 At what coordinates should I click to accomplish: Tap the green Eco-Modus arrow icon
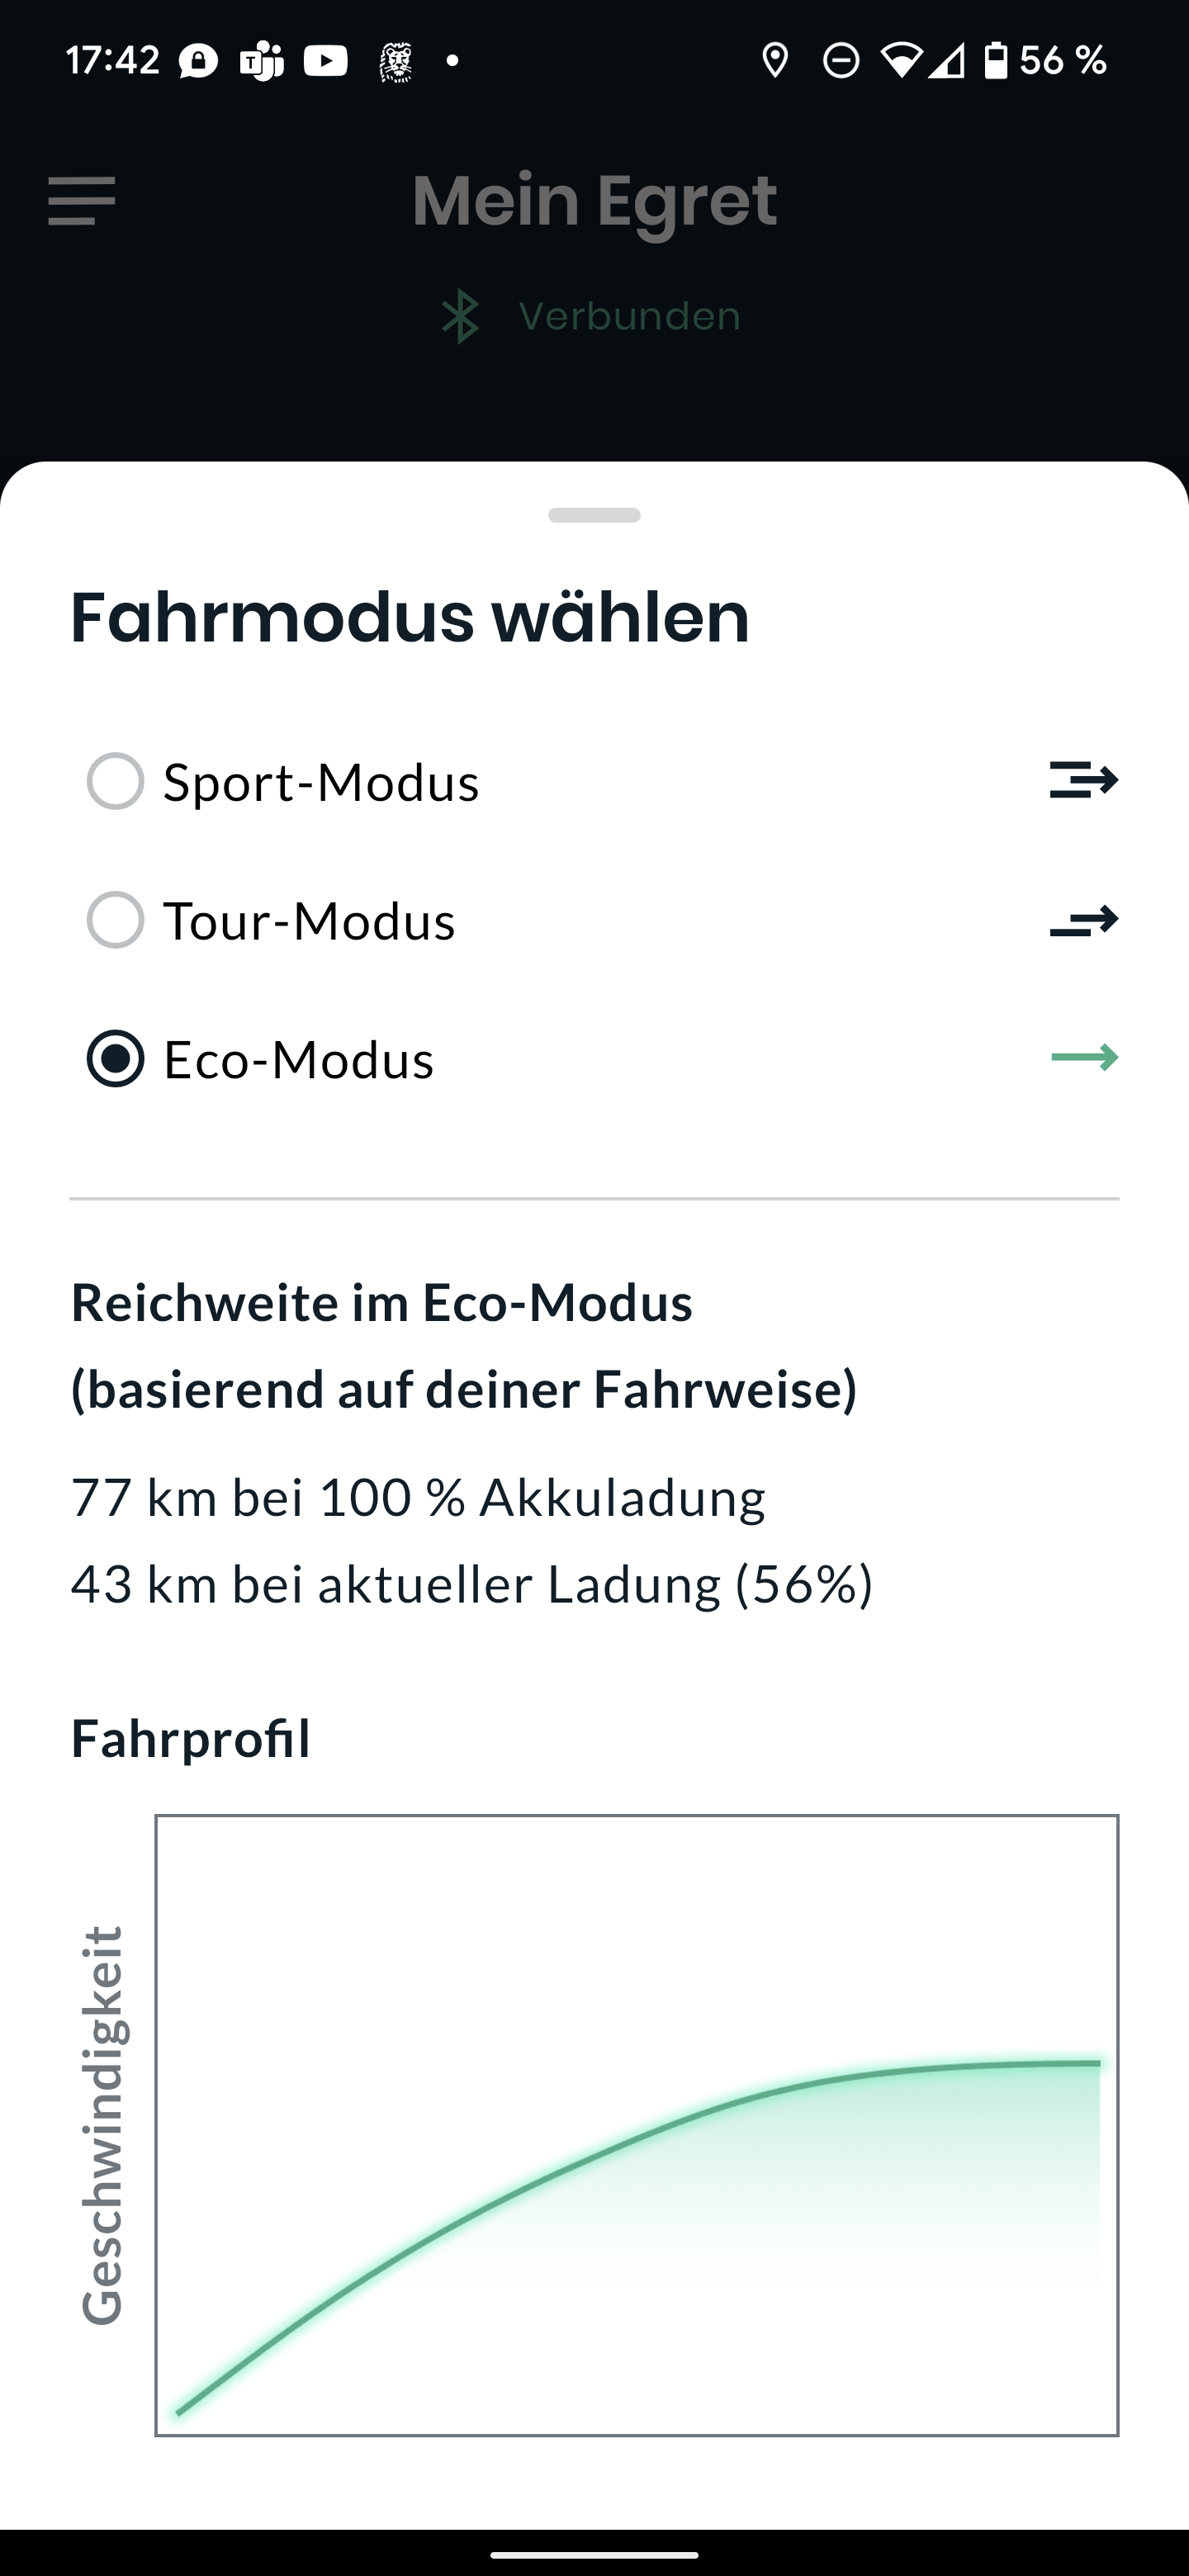coord(1085,1058)
